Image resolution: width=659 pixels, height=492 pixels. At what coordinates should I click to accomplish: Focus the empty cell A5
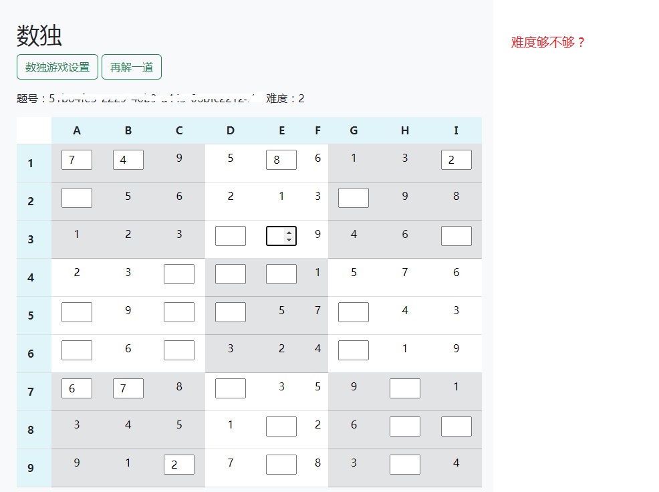[x=77, y=312]
